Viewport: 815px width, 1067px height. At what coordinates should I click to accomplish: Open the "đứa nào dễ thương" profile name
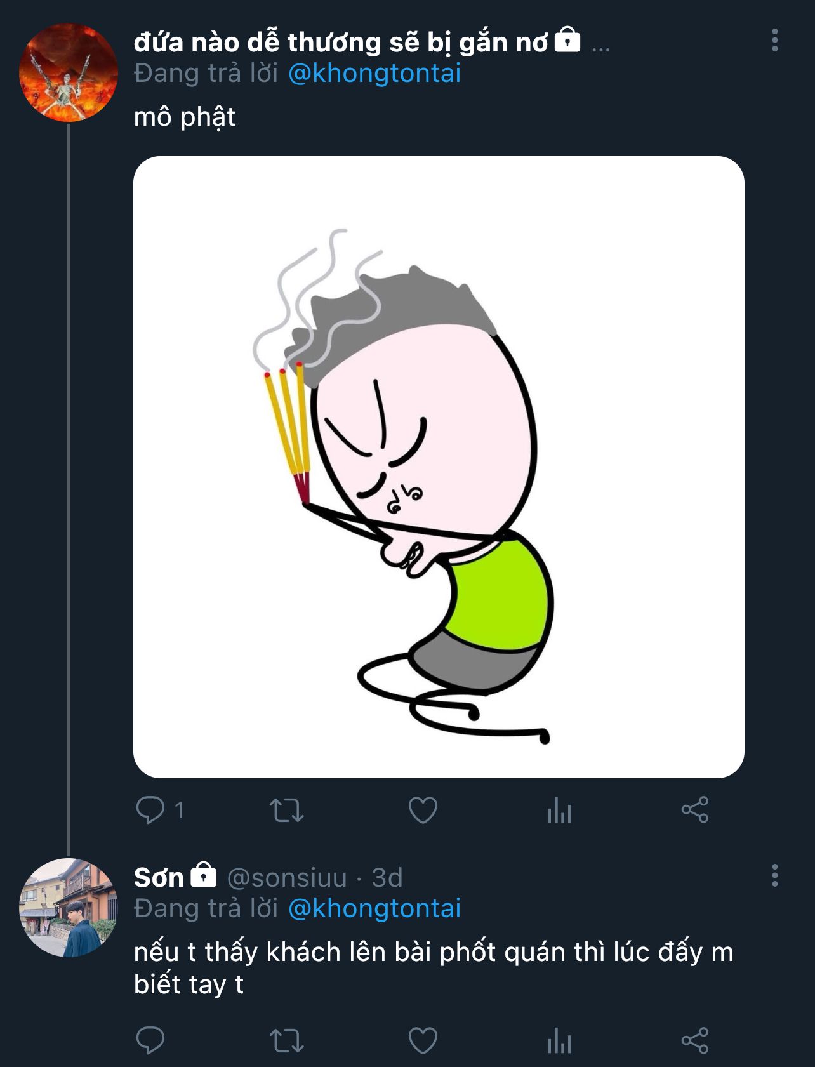pos(340,43)
